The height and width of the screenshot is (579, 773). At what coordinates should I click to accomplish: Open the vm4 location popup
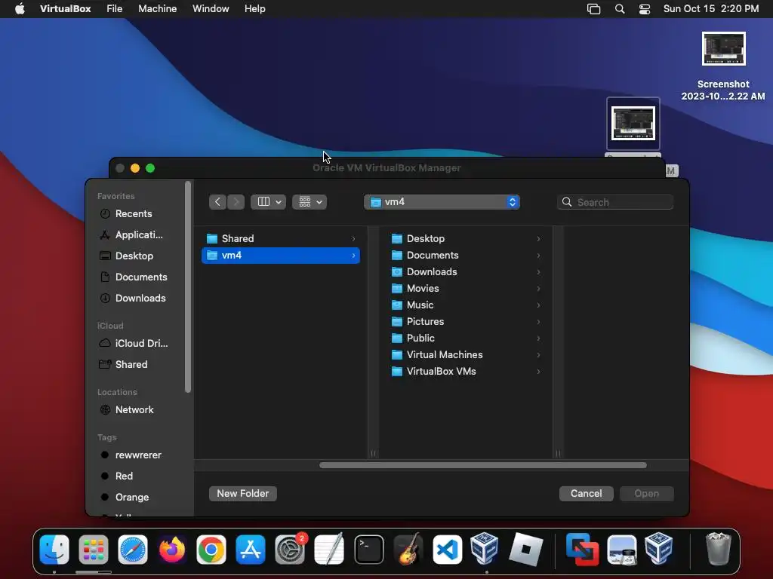442,202
